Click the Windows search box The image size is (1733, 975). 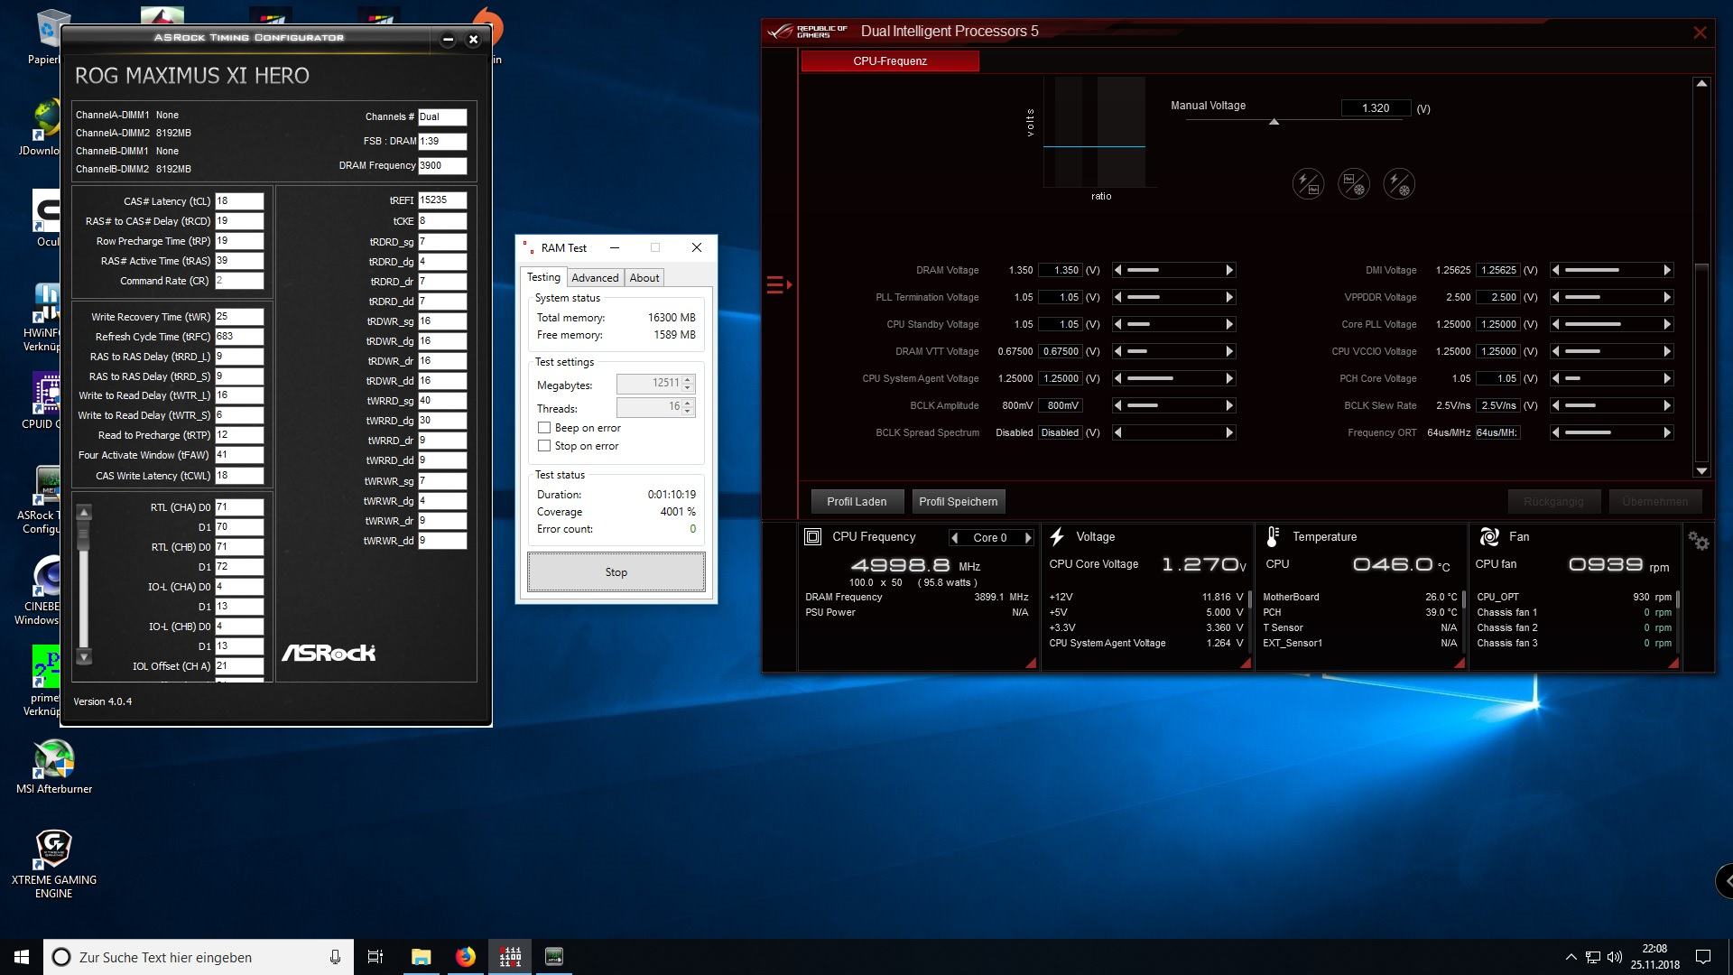199,957
